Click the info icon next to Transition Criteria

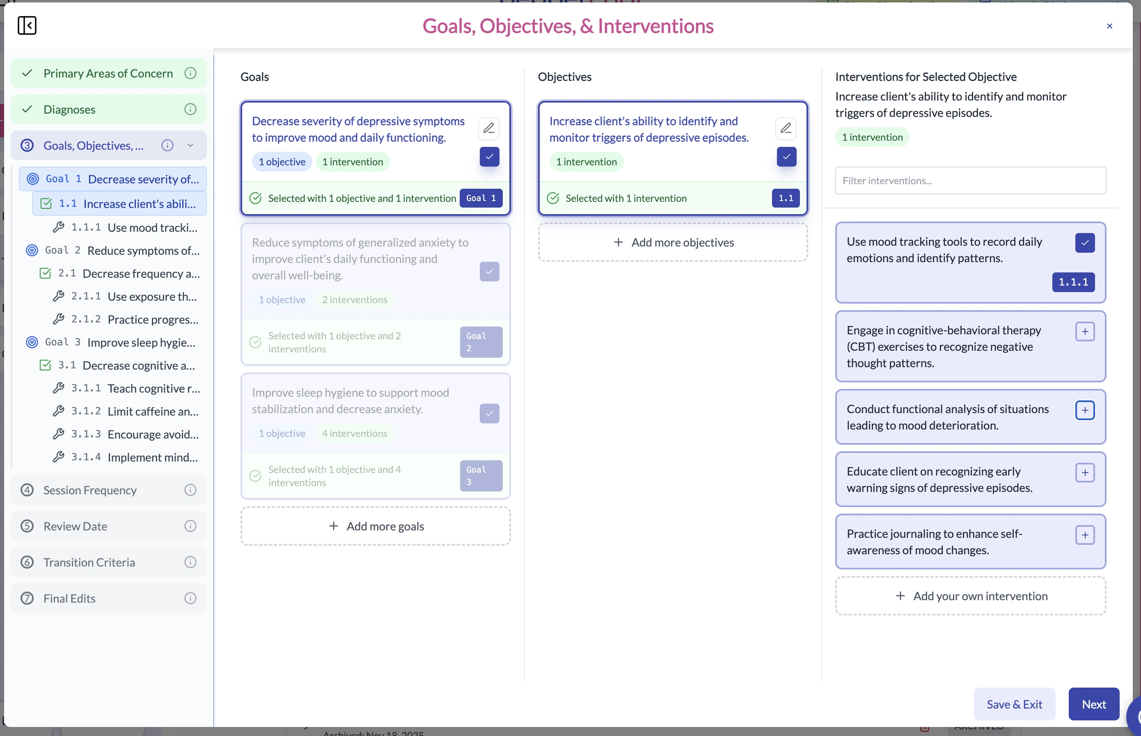coord(190,562)
